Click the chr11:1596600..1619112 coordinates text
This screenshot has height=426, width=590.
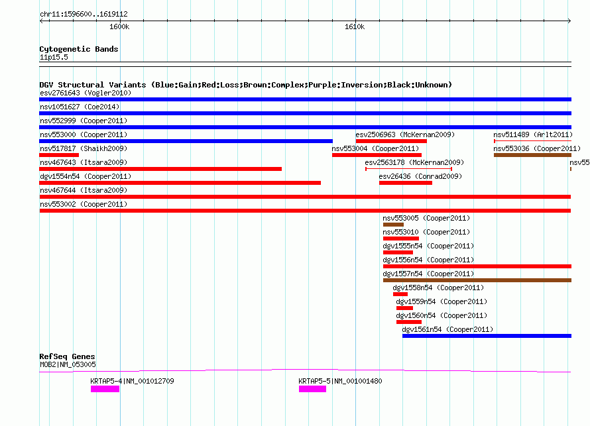(x=84, y=14)
